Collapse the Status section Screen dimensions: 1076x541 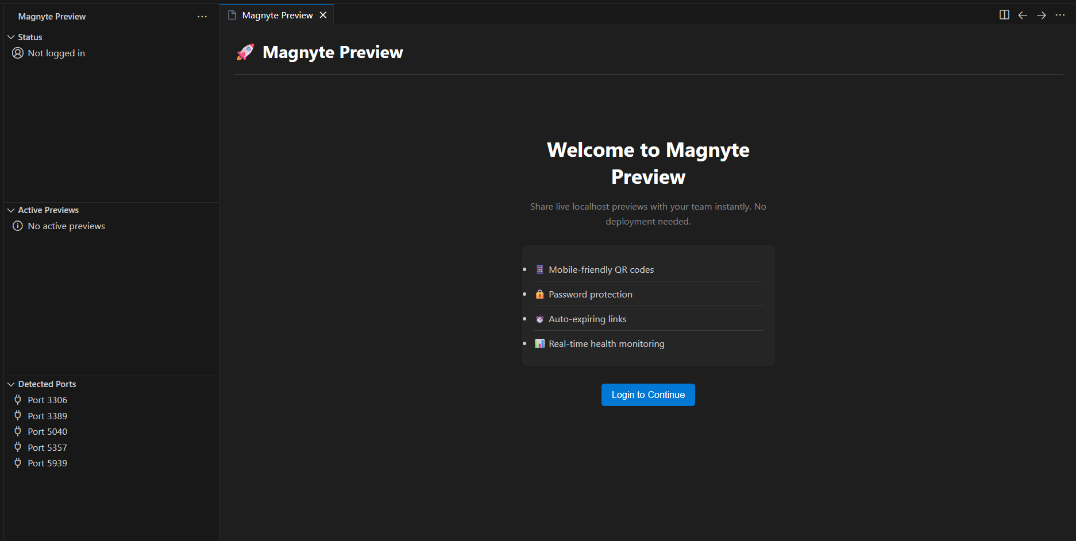(11, 37)
